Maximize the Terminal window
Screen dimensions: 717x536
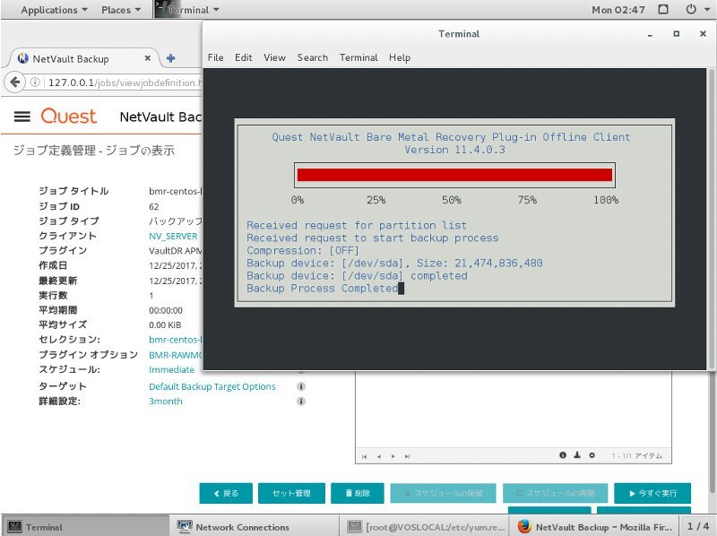coord(677,34)
